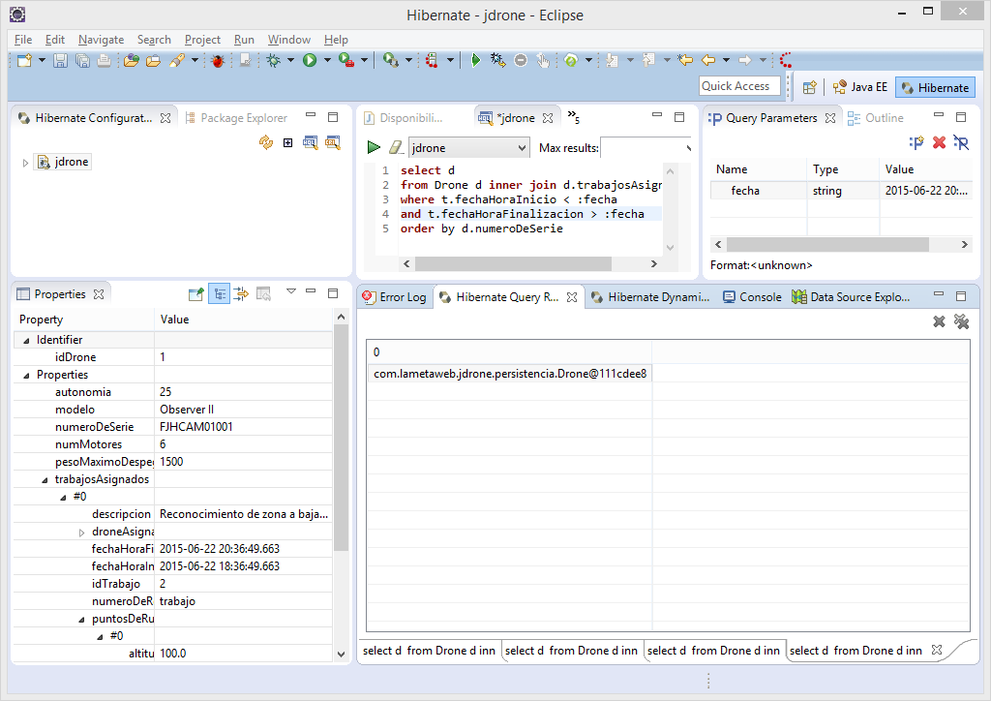
Task: Click the HQL editor horizontal scrollbar
Action: click(513, 263)
